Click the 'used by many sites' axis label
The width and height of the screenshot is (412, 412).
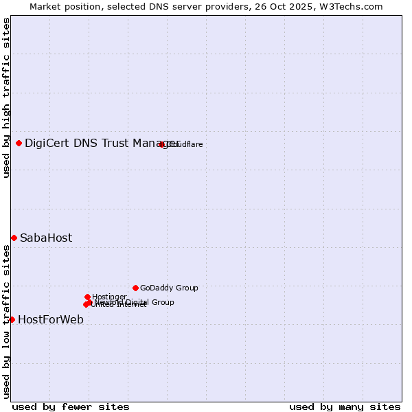pos(345,407)
